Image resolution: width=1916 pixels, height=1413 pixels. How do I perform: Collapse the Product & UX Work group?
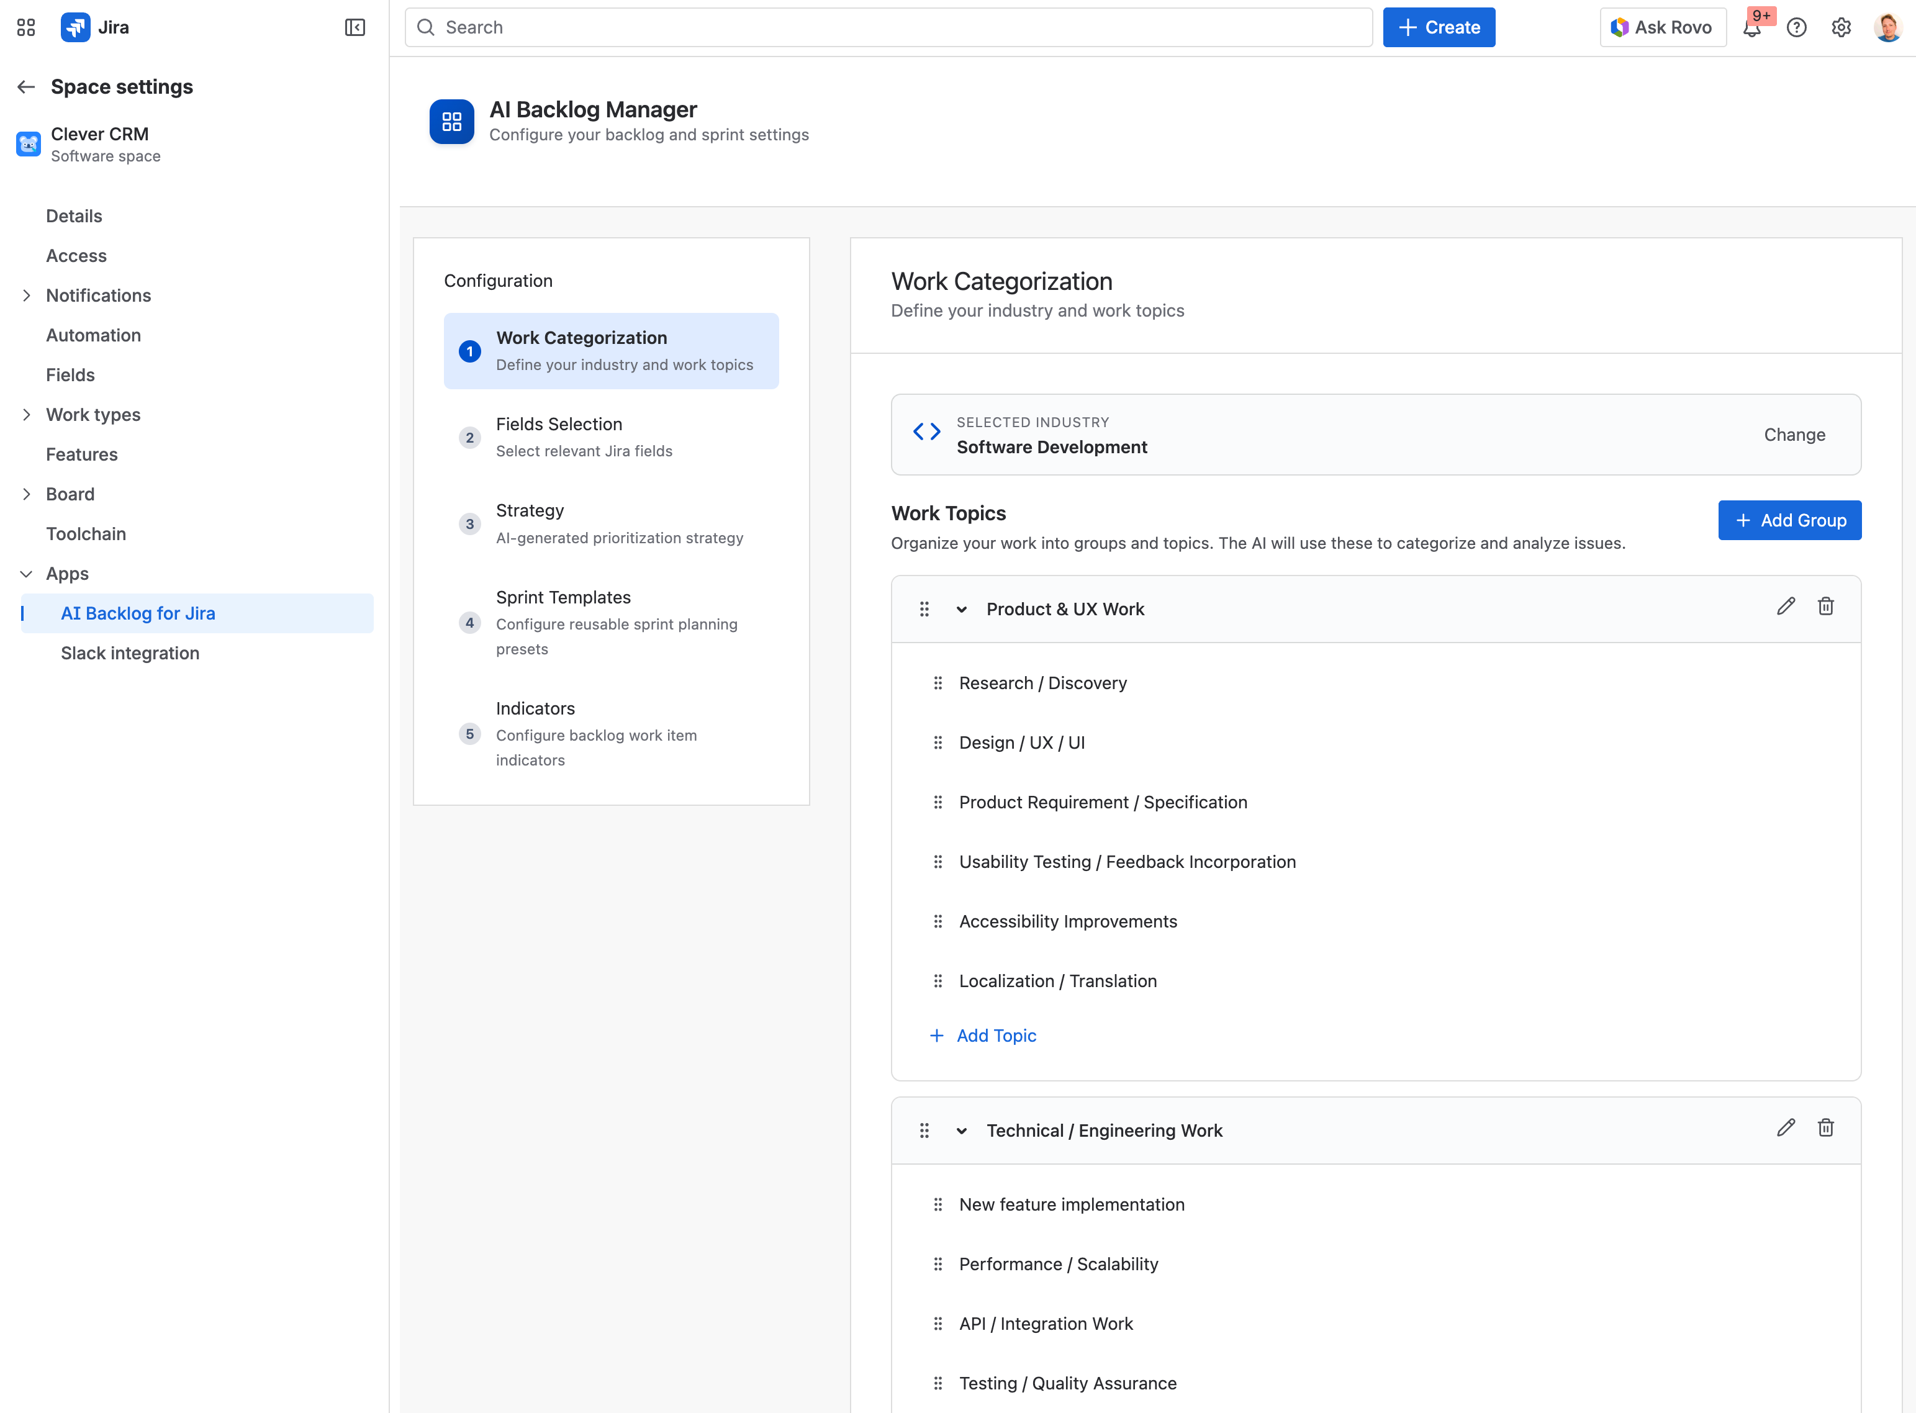click(962, 609)
